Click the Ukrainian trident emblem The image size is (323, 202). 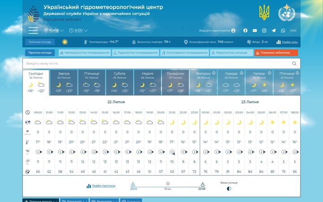click(264, 13)
